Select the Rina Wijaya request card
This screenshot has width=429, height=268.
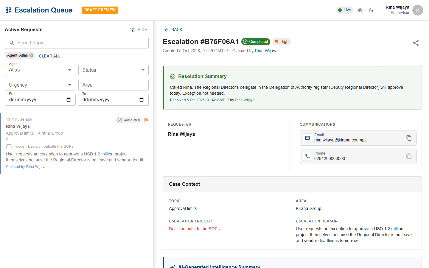tap(77, 143)
